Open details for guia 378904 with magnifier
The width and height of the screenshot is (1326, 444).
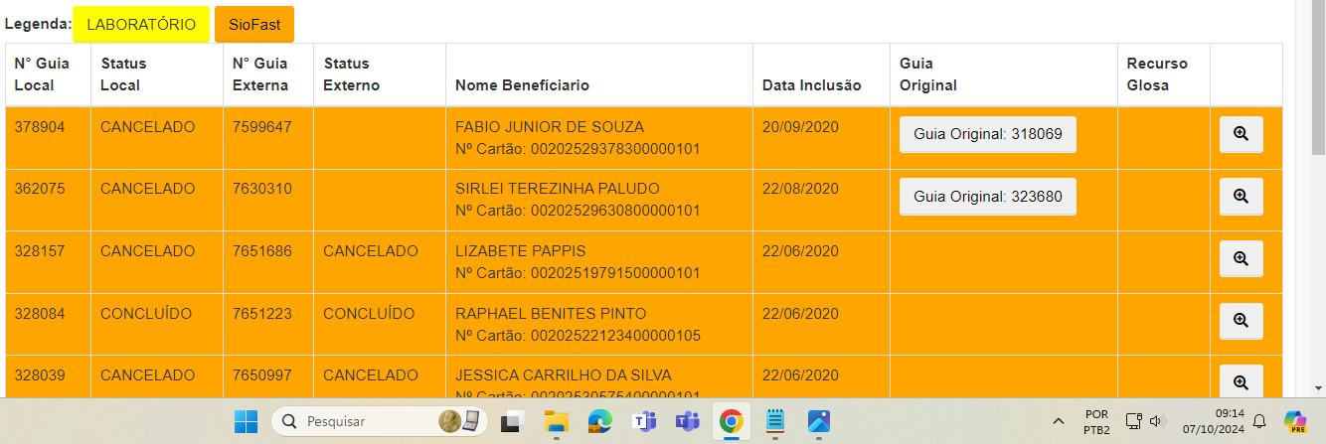tap(1241, 134)
